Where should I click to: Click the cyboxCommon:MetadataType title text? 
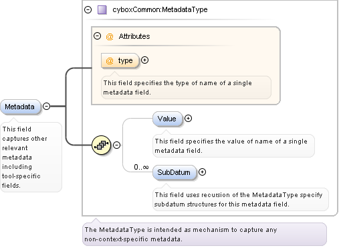(160, 9)
